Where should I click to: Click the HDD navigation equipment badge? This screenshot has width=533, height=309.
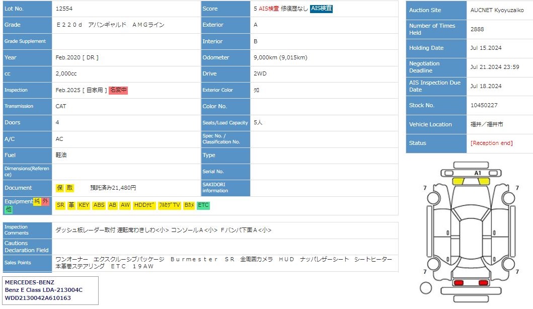click(x=144, y=205)
